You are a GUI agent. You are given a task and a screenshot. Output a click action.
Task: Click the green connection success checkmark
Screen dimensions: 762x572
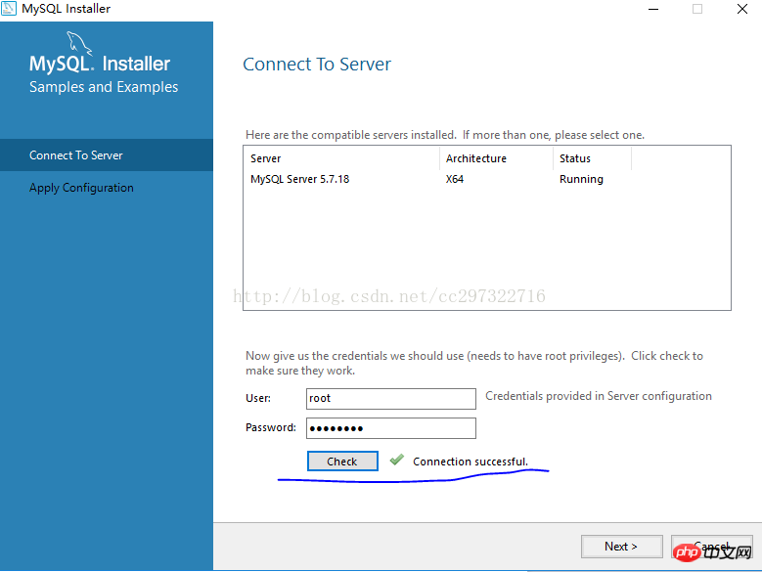coord(397,460)
